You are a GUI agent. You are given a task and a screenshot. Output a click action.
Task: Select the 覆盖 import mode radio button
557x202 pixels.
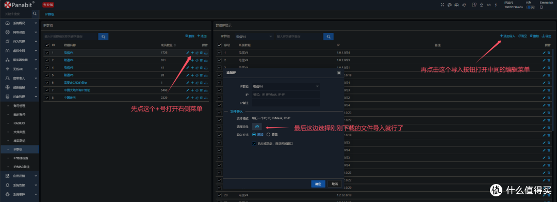click(x=268, y=135)
